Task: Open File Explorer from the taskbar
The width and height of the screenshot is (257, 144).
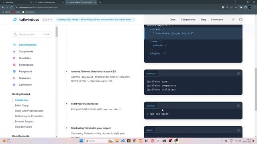Action: point(117,141)
